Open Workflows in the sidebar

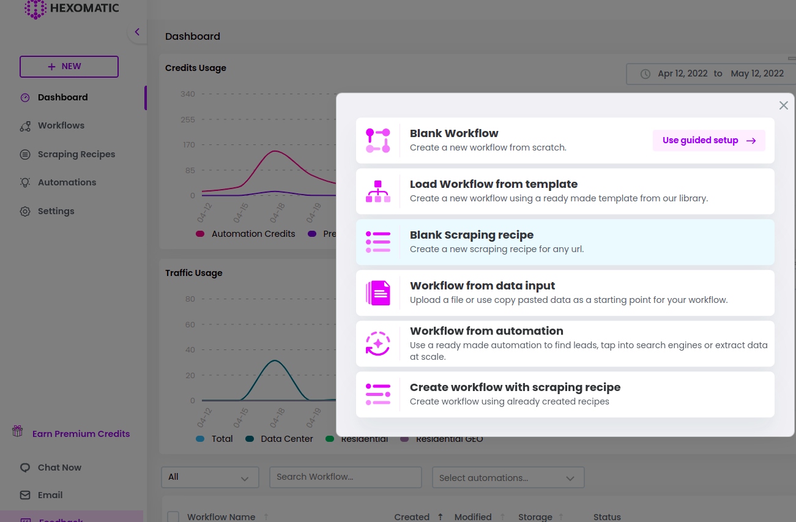pos(61,125)
